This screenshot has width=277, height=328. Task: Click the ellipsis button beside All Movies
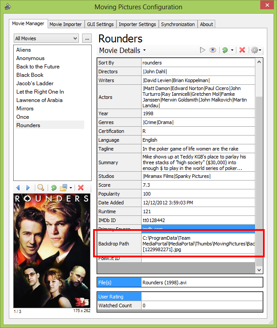86,38
